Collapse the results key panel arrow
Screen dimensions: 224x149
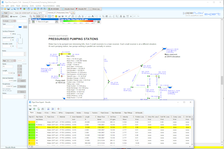pos(29,21)
